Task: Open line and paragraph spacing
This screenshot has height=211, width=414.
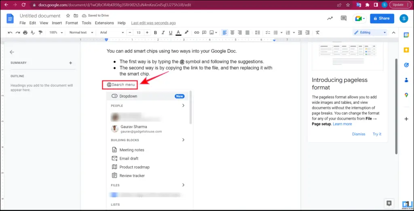Action: pyautogui.click(x=258, y=33)
